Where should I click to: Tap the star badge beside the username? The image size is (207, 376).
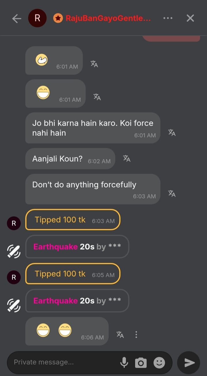[58, 18]
